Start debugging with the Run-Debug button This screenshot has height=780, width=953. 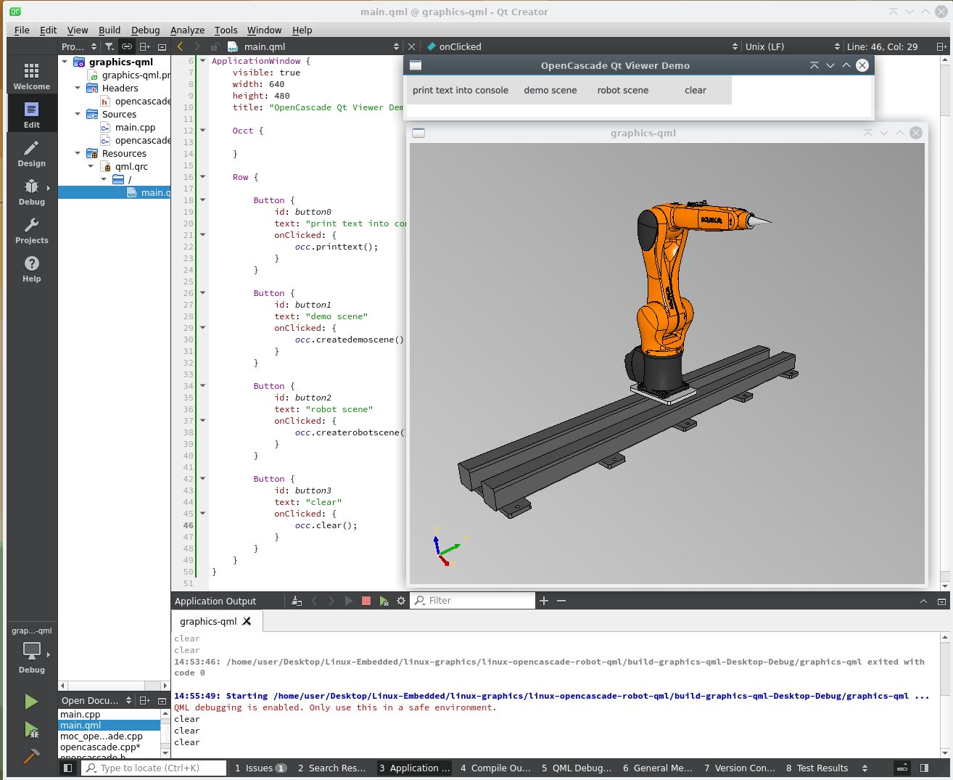pyautogui.click(x=31, y=729)
